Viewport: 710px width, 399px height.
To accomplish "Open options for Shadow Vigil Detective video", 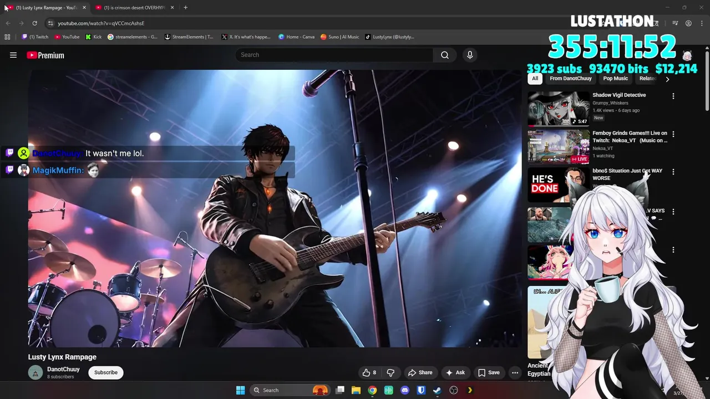I will pos(673,96).
